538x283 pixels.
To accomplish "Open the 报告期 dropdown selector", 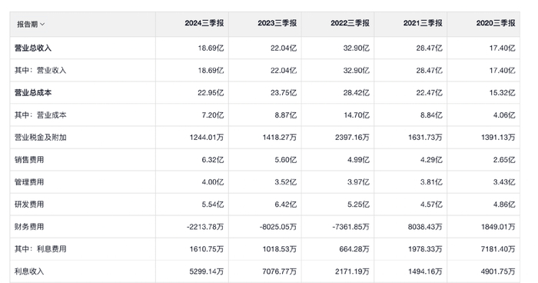I will [31, 24].
